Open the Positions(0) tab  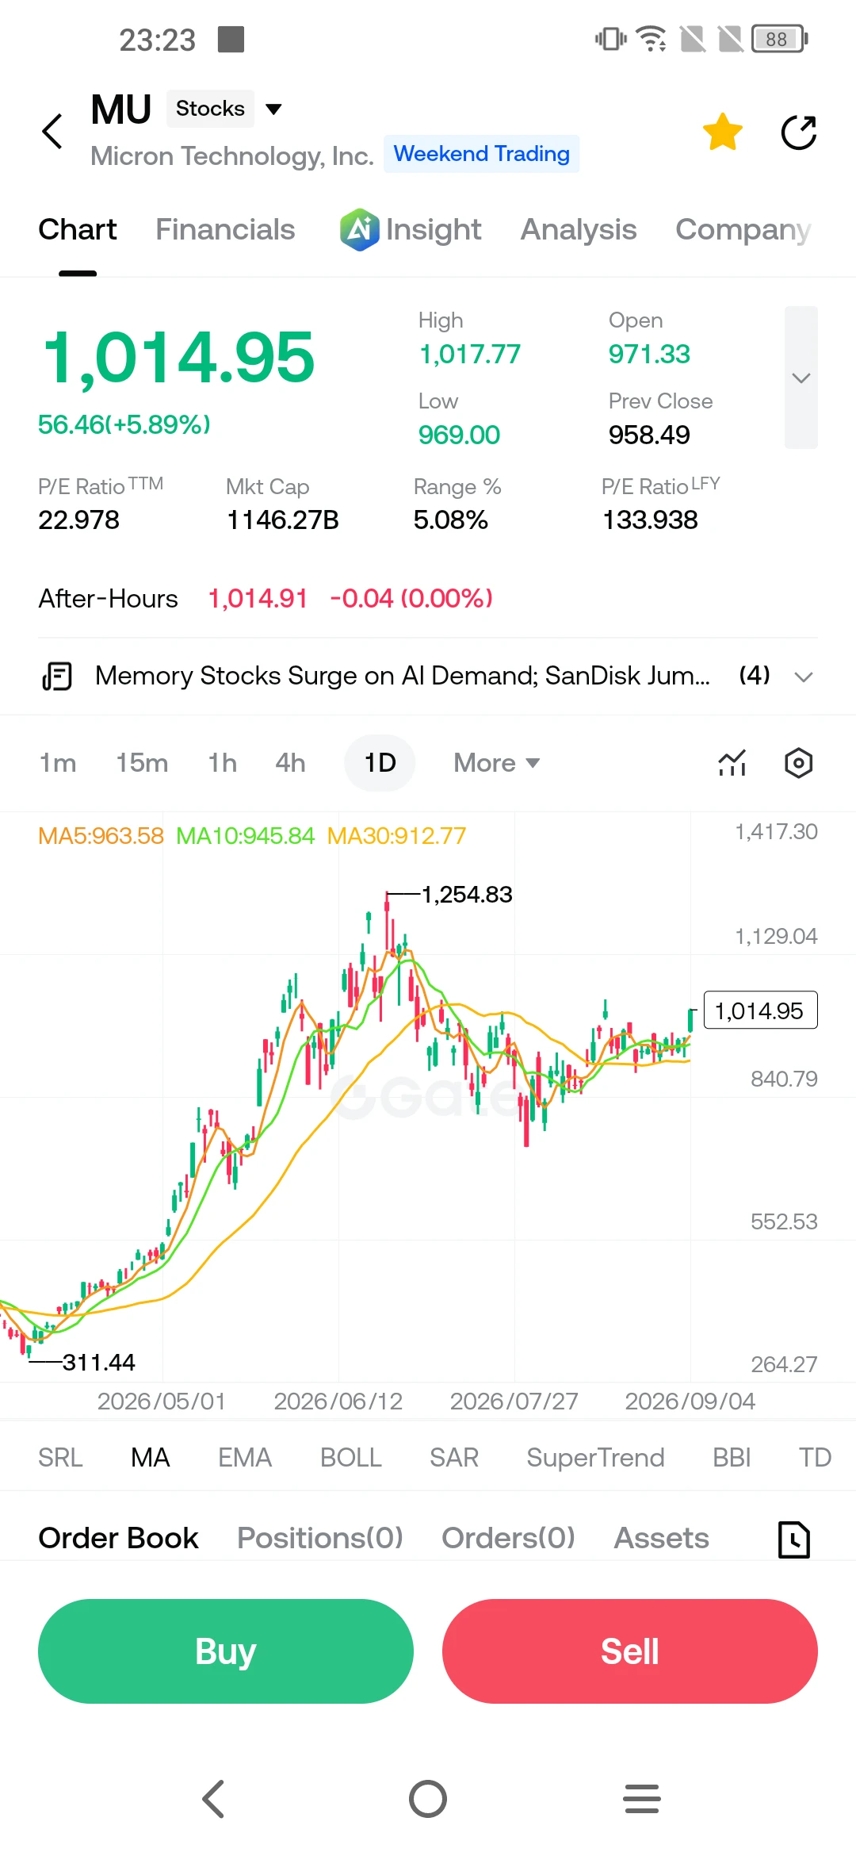tap(320, 1539)
